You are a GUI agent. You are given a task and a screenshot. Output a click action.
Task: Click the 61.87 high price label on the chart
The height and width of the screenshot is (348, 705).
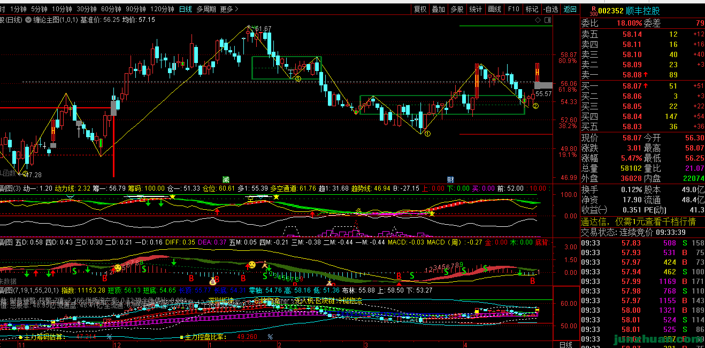[x=263, y=28]
